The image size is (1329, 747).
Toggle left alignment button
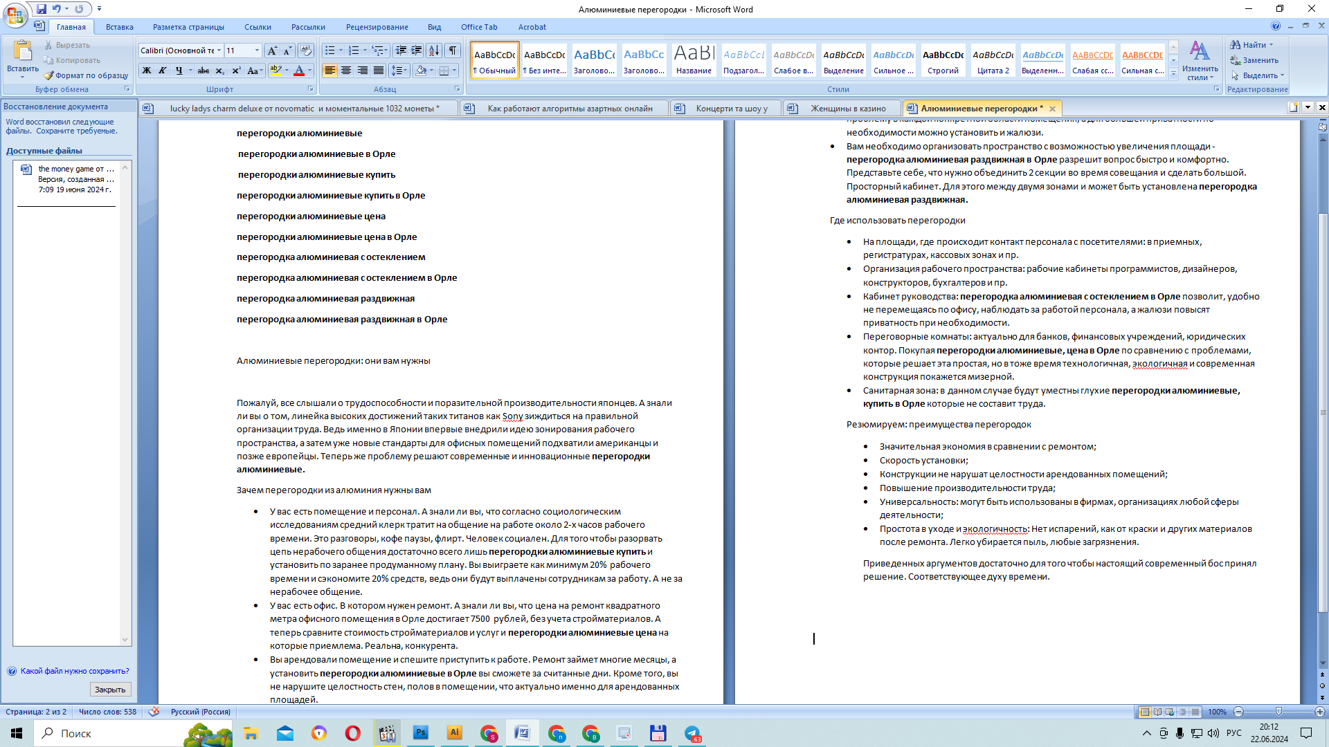tap(330, 71)
